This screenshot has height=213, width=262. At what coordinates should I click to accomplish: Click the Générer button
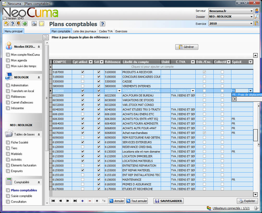pyautogui.click(x=186, y=47)
